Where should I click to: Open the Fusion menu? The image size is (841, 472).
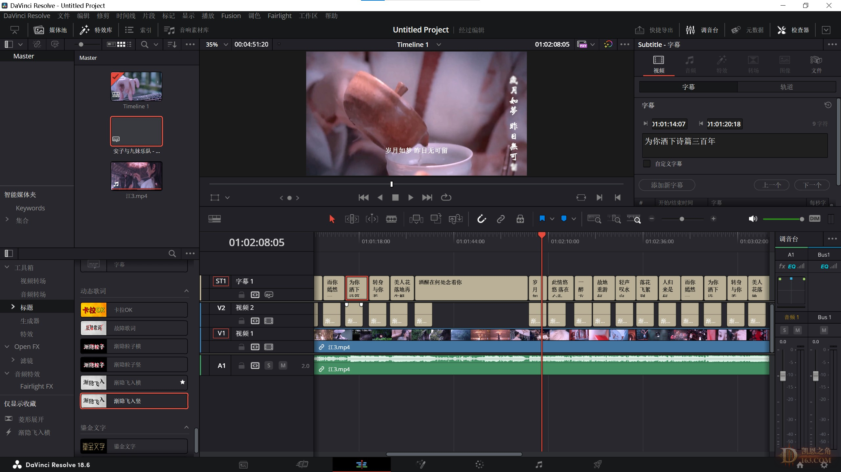(x=231, y=16)
